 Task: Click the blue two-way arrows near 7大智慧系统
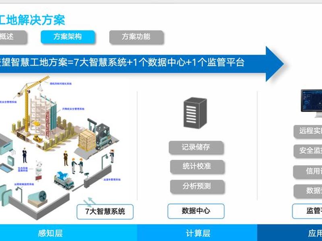(x=89, y=202)
